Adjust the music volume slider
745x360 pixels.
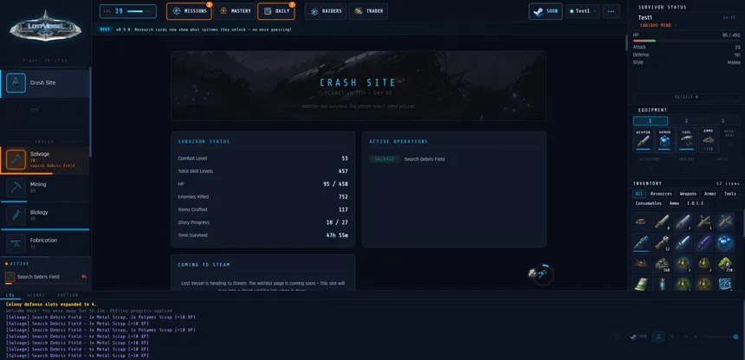coord(721,337)
